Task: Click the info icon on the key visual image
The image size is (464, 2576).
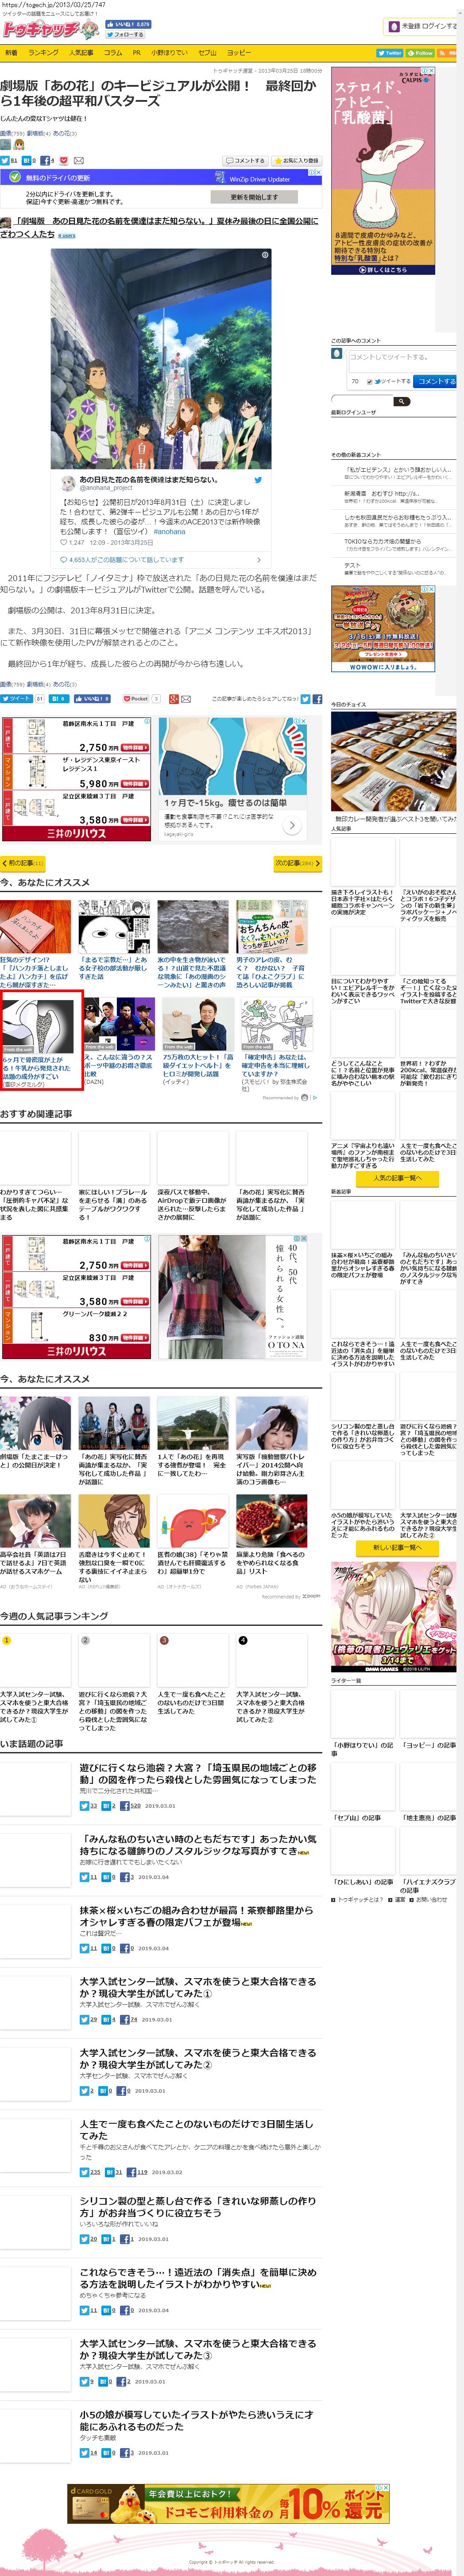Action: pos(265,255)
